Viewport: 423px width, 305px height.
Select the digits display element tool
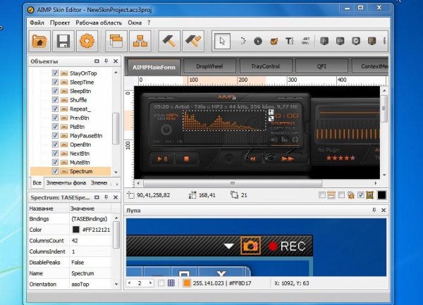click(x=305, y=42)
